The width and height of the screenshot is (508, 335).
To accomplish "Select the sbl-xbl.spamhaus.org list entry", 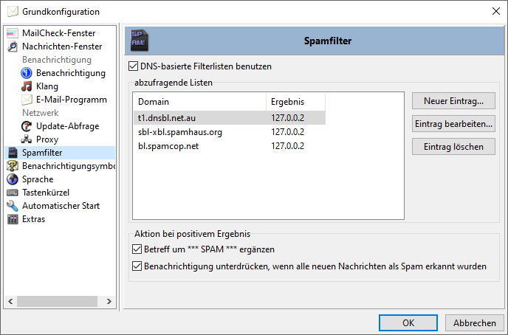I will [x=180, y=132].
